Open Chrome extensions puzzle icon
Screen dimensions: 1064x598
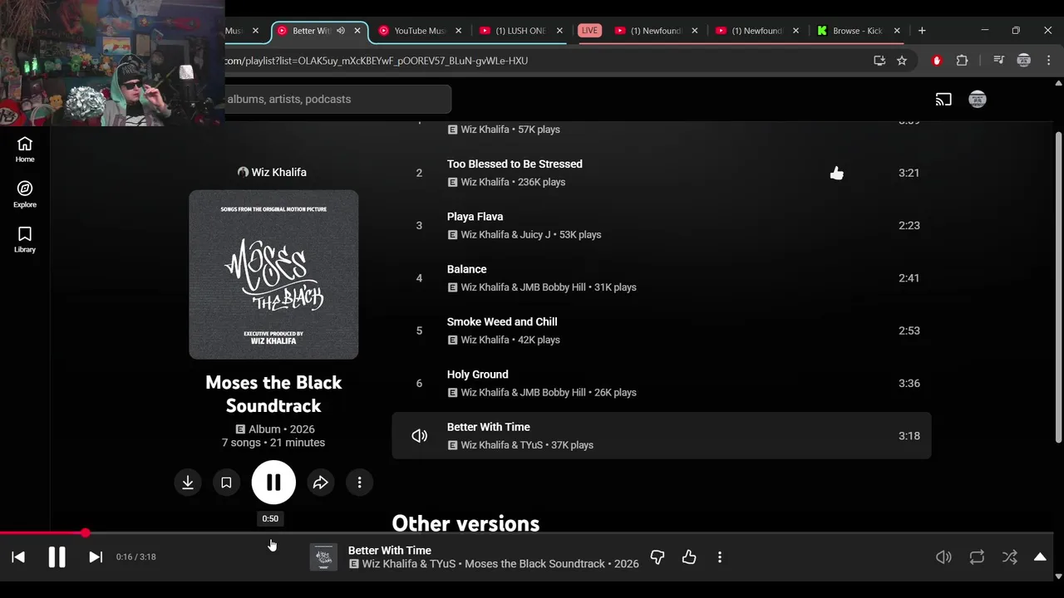coord(962,61)
